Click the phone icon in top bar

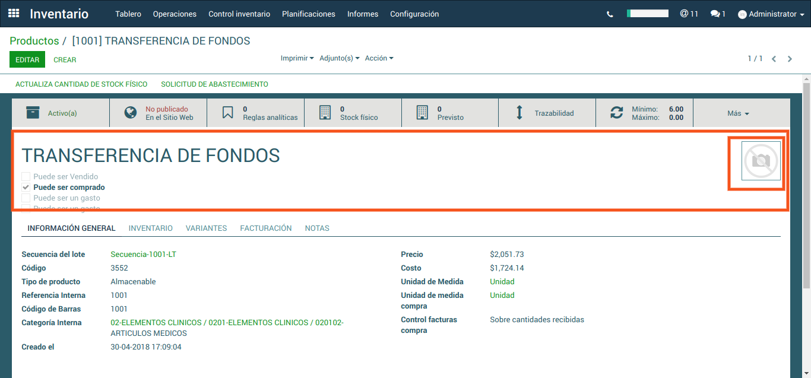[x=610, y=14]
